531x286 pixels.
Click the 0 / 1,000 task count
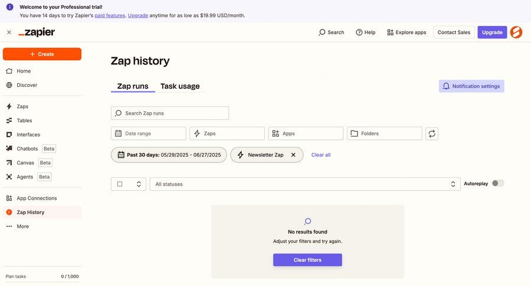coord(70,277)
